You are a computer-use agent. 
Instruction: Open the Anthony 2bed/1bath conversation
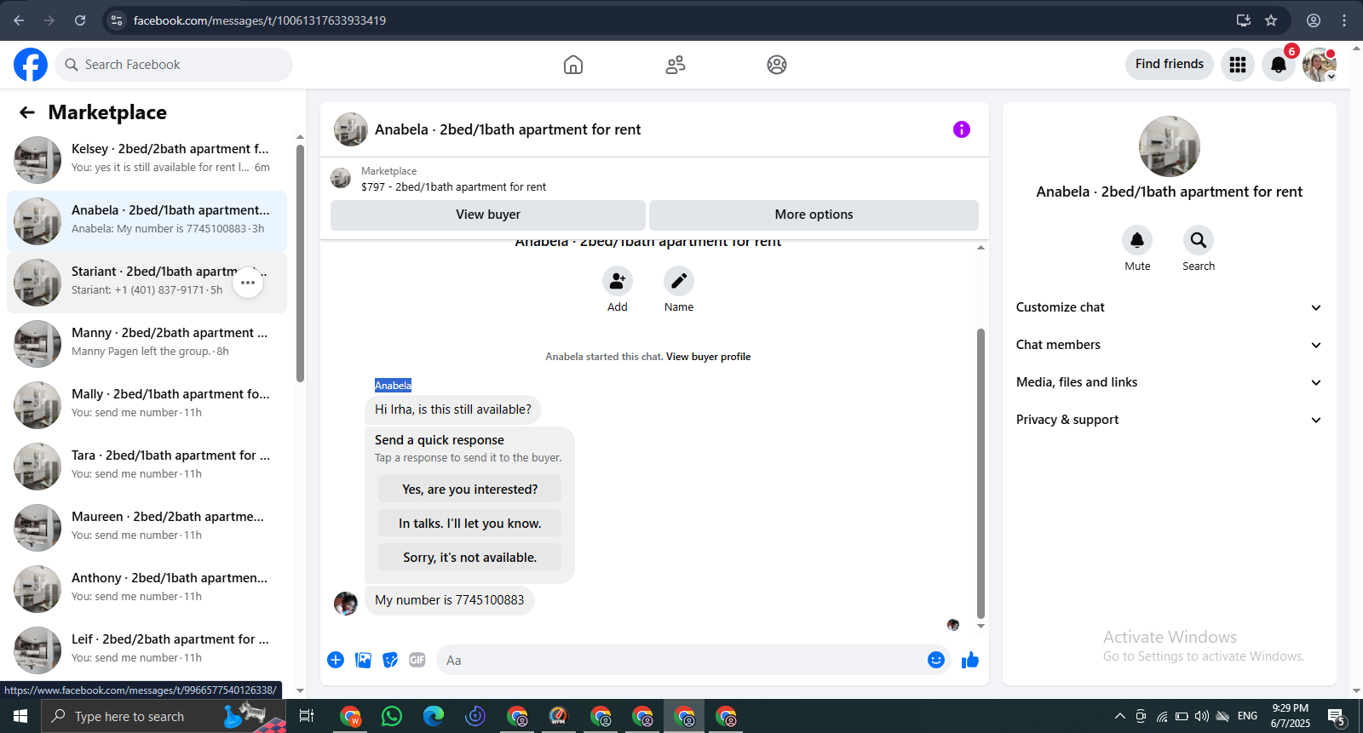point(147,589)
